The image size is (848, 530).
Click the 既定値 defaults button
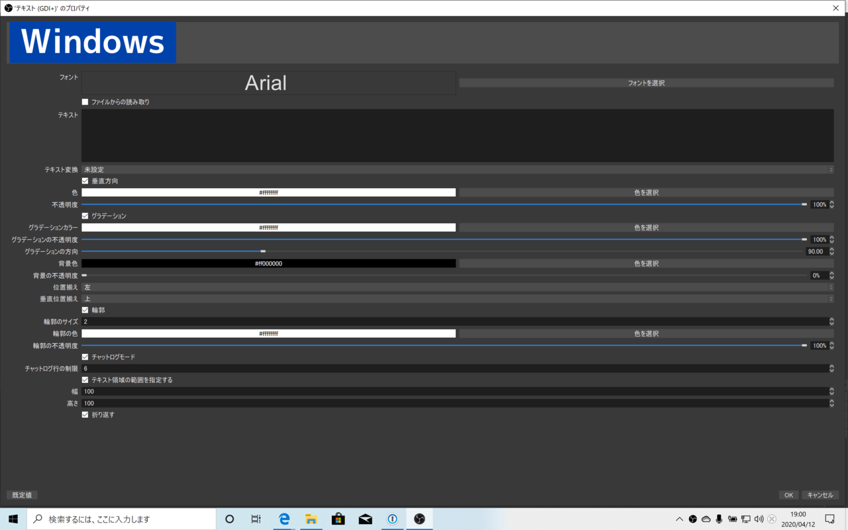coord(22,495)
